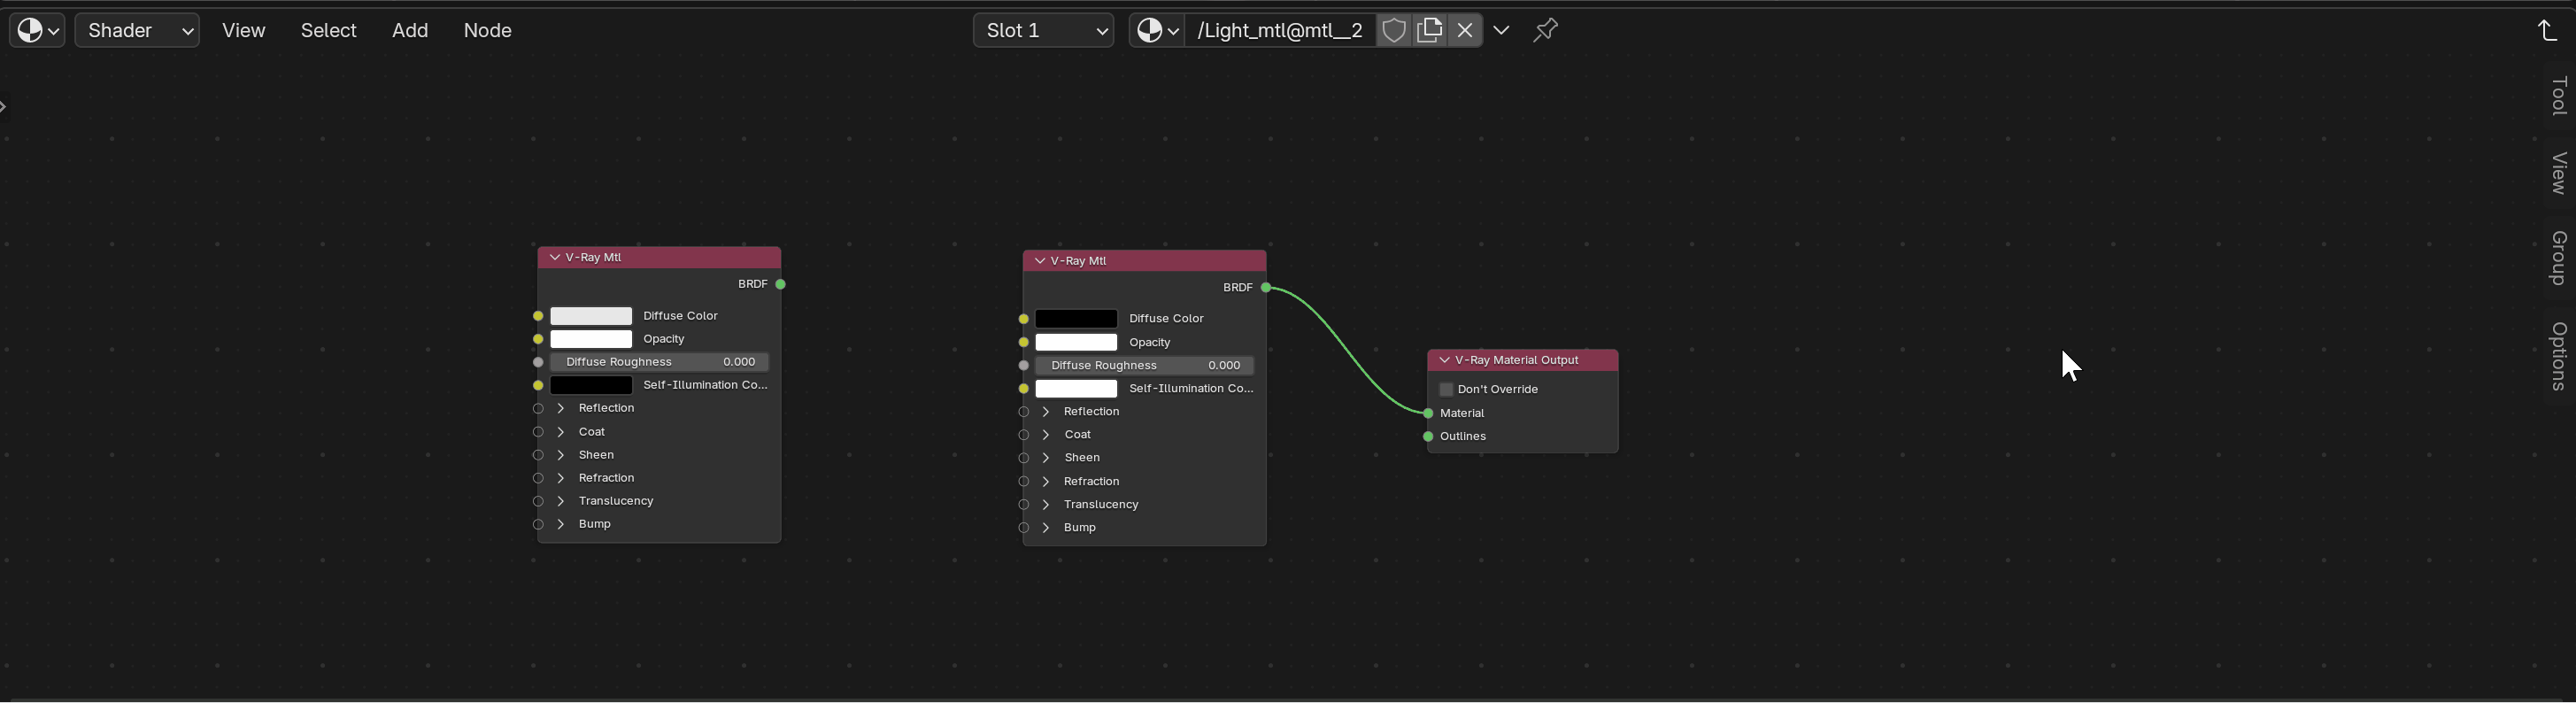2576x703 pixels.
Task: Click left node's Reflection socket circle
Action: pos(538,408)
